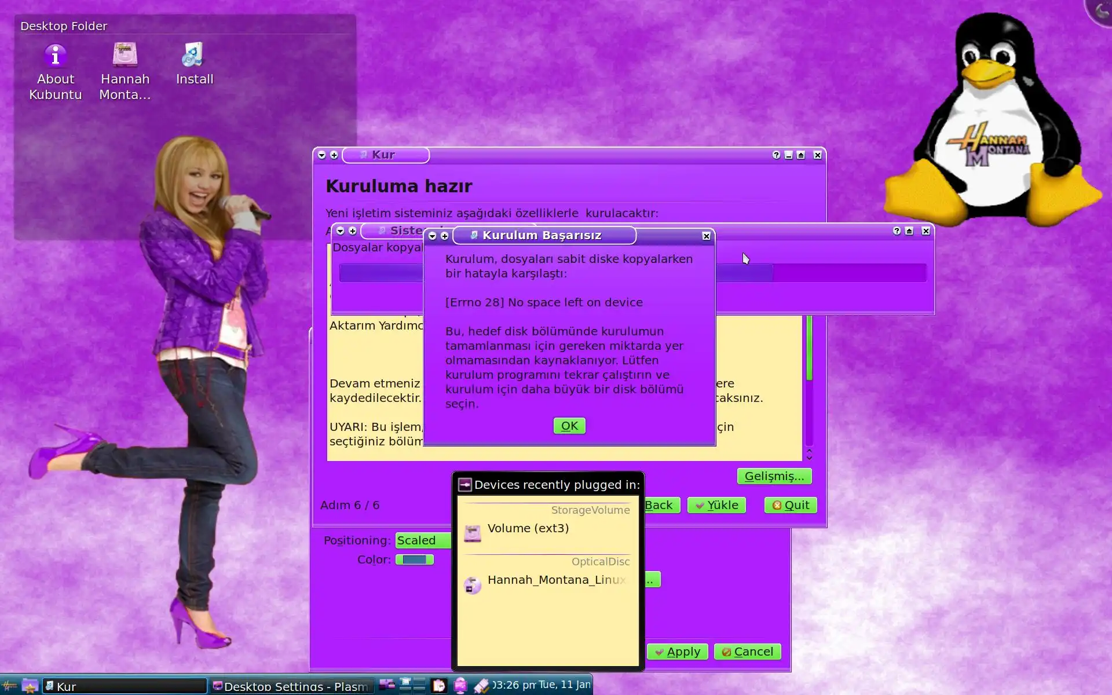Screen dimensions: 1112x695
Task: Open Kur window menu arrow
Action: click(322, 155)
